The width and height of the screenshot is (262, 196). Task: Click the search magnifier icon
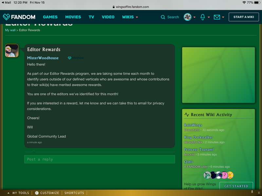coord(163,17)
